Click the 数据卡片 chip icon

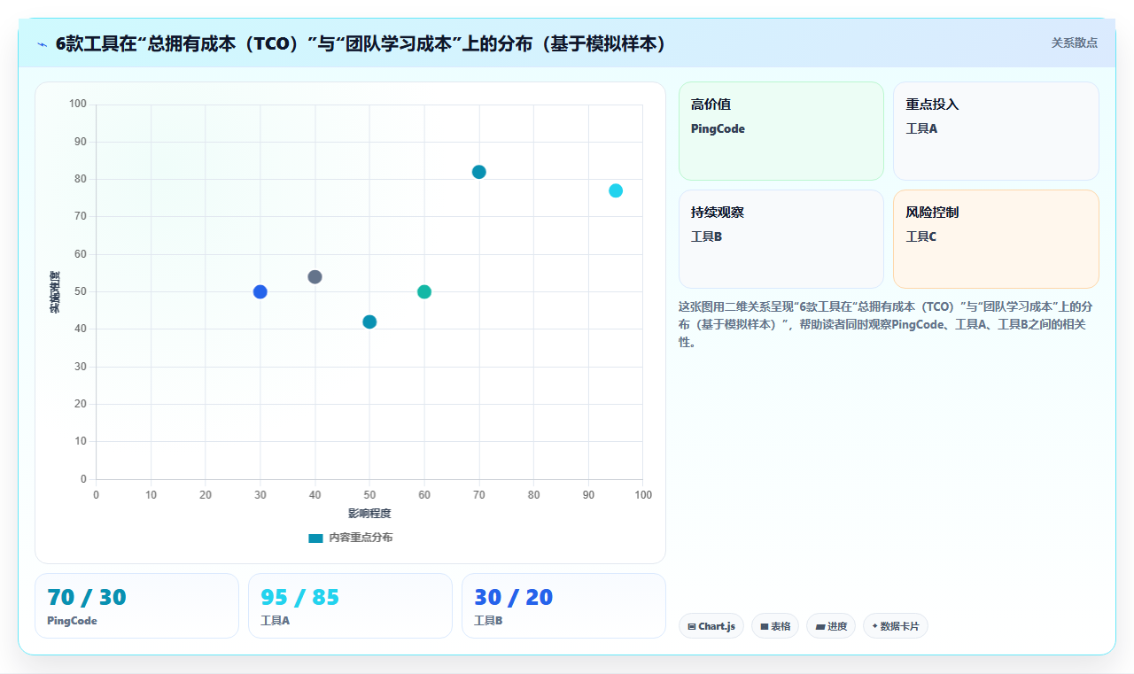[874, 626]
